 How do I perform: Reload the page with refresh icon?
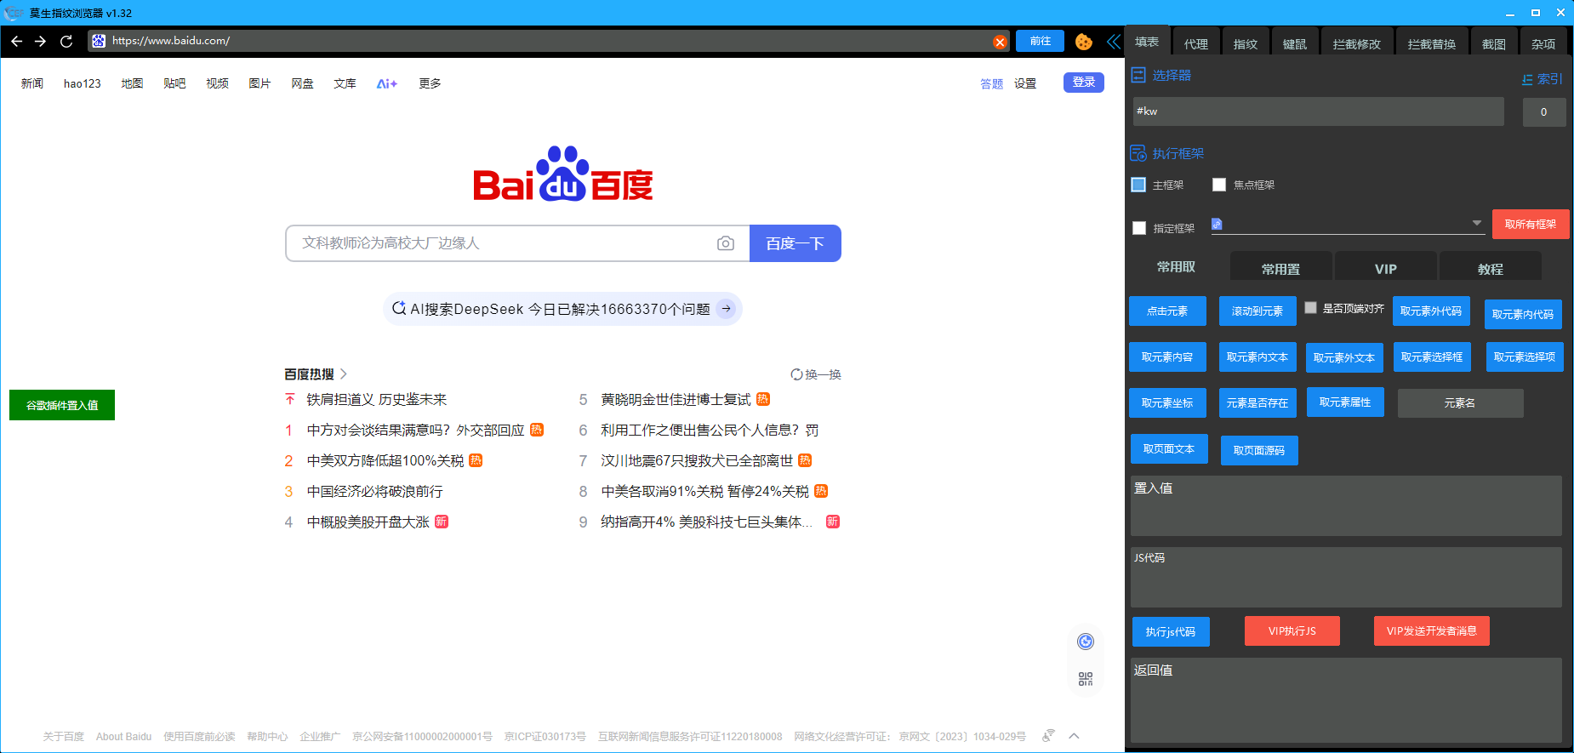click(x=66, y=41)
